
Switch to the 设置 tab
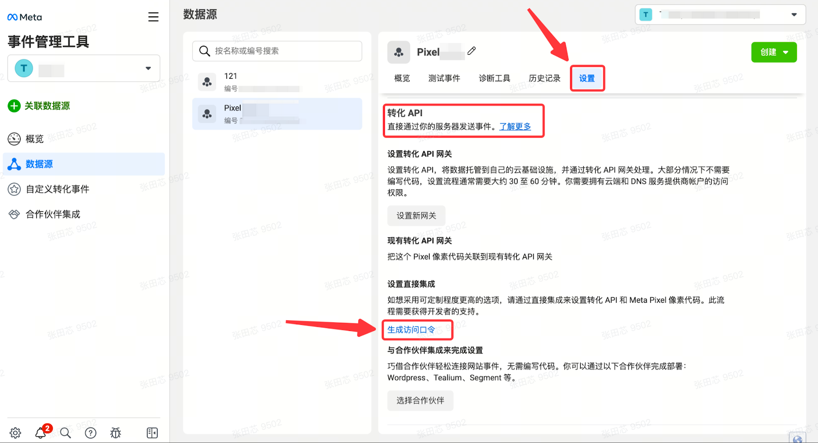pyautogui.click(x=587, y=78)
